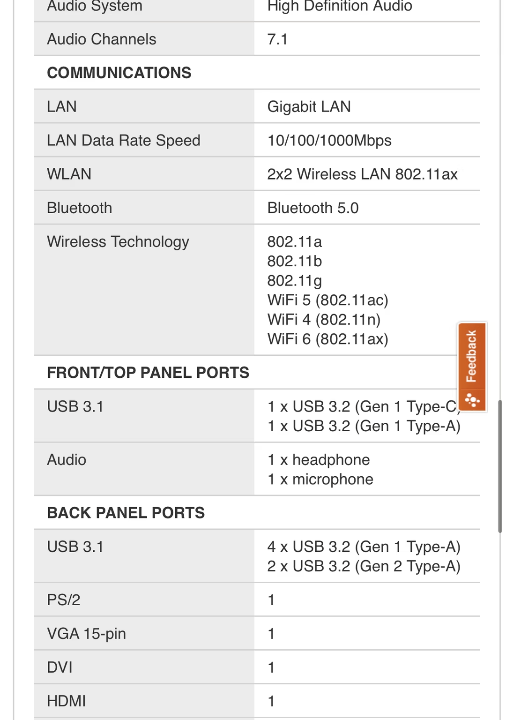Select the FRONT/TOP PANEL PORTS heading
The width and height of the screenshot is (506, 720).
(148, 373)
